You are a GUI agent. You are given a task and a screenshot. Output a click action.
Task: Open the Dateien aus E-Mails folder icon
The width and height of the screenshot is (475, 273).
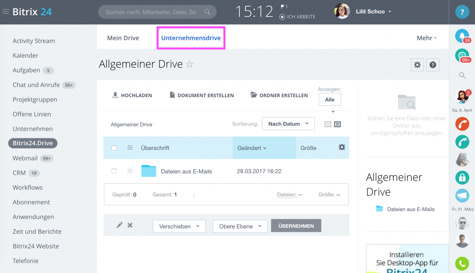click(149, 171)
